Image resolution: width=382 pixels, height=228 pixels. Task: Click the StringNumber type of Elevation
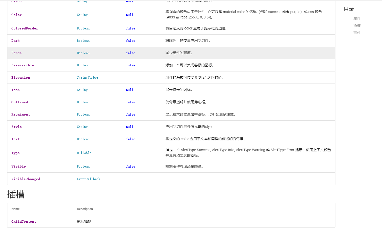(x=88, y=78)
